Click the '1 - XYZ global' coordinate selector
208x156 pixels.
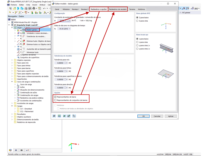(x=190, y=13)
